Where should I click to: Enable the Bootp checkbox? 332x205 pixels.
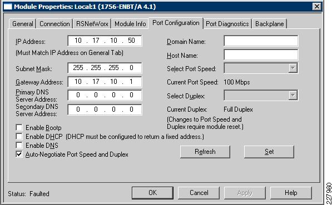(19, 128)
